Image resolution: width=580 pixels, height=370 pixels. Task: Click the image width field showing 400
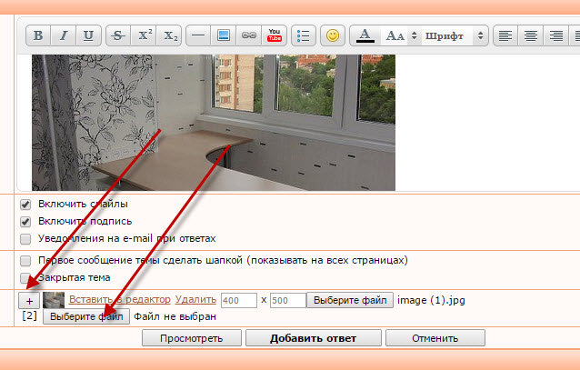[x=238, y=300]
